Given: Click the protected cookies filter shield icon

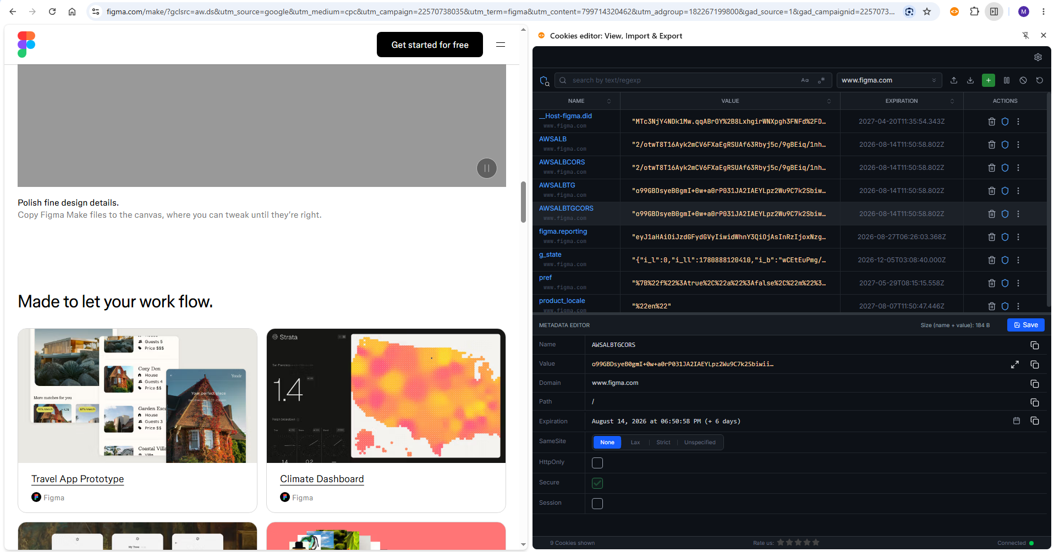Looking at the screenshot, I should click(544, 81).
